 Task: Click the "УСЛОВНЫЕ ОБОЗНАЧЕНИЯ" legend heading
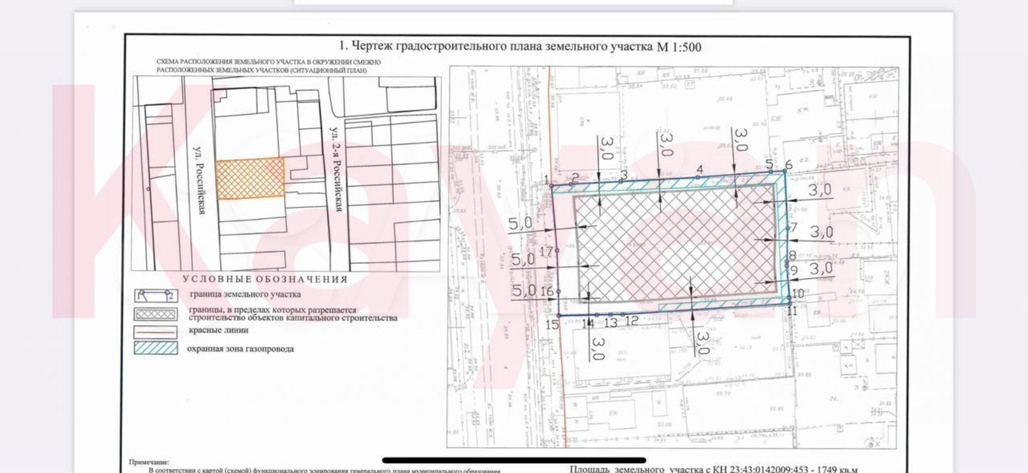(x=265, y=279)
